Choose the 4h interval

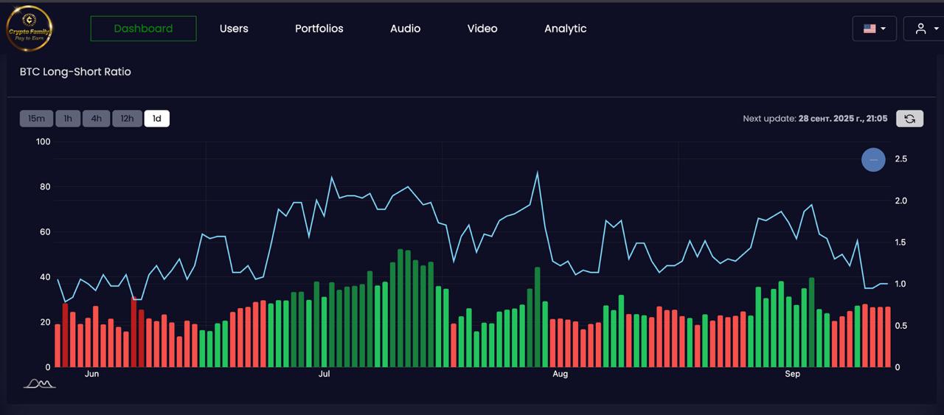point(96,119)
